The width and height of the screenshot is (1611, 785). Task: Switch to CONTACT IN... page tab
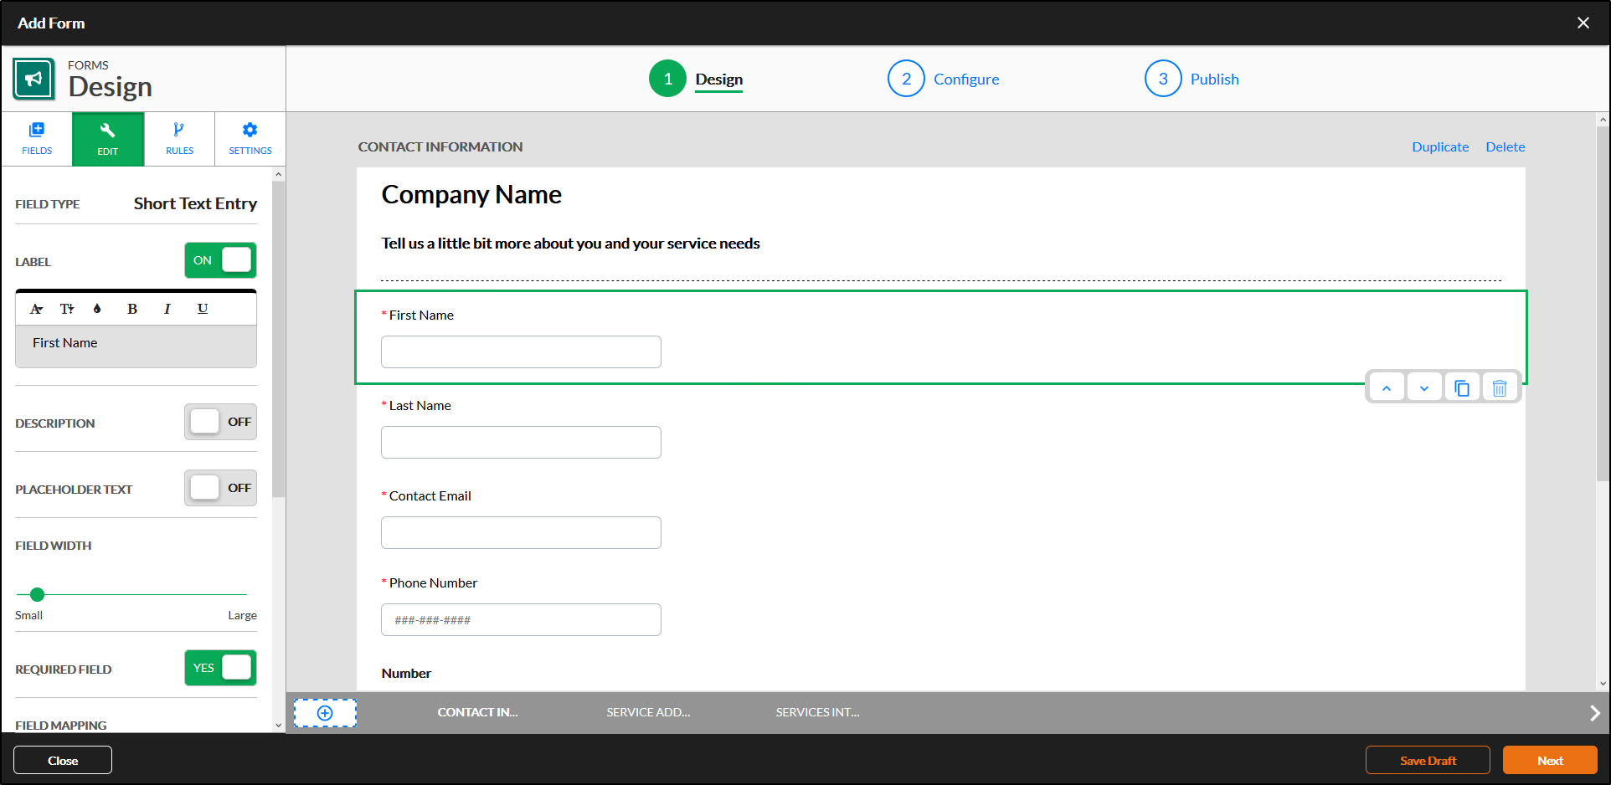tap(477, 713)
